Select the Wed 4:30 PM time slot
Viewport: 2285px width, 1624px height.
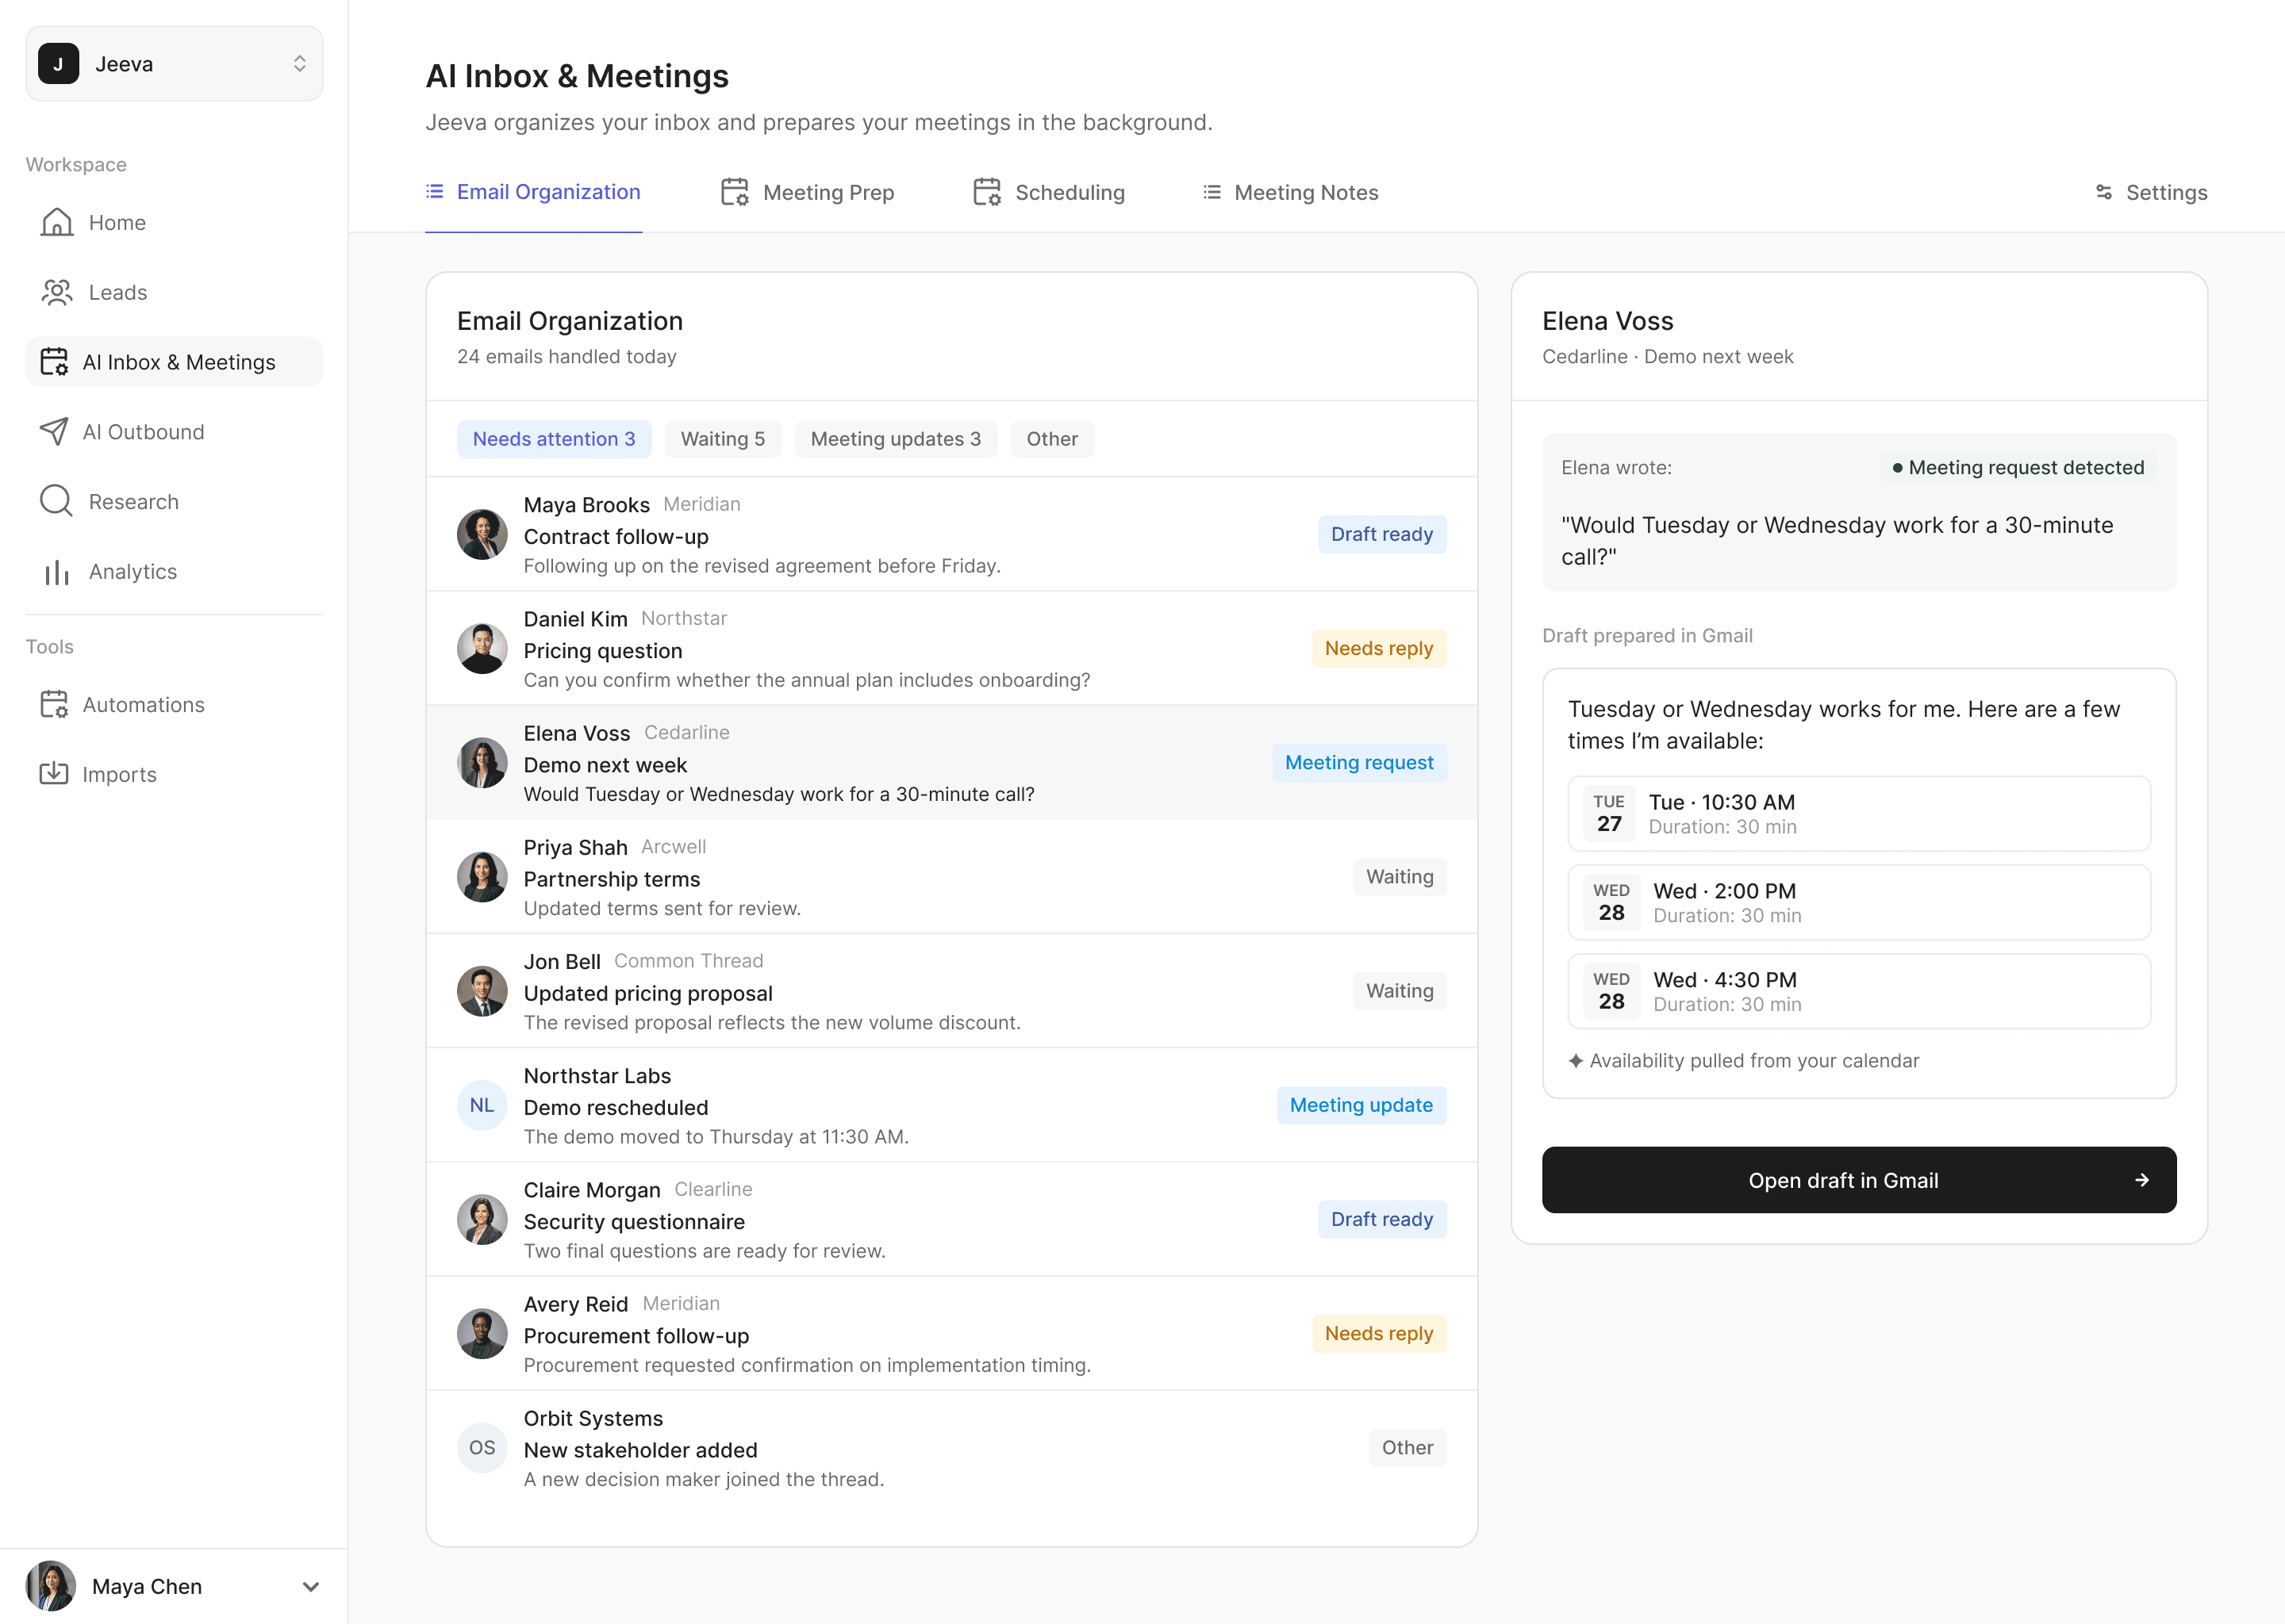click(x=1859, y=991)
